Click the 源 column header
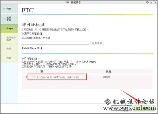 pyautogui.click(x=69, y=72)
